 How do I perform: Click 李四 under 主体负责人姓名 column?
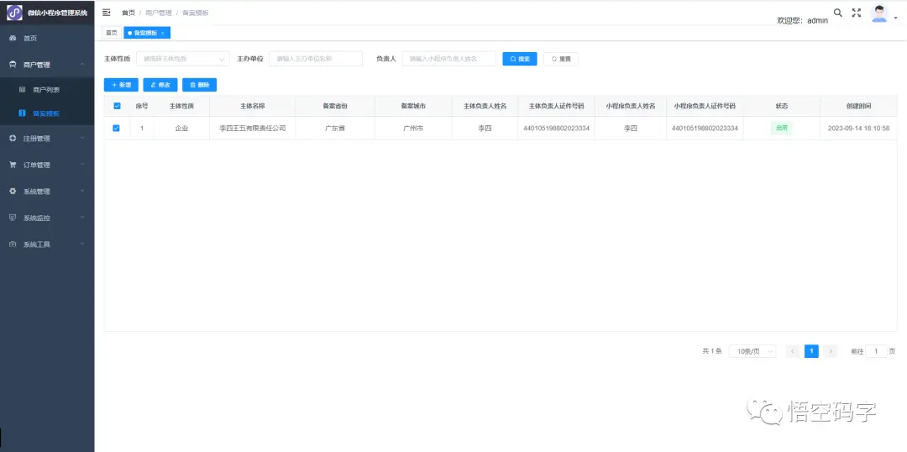click(485, 129)
